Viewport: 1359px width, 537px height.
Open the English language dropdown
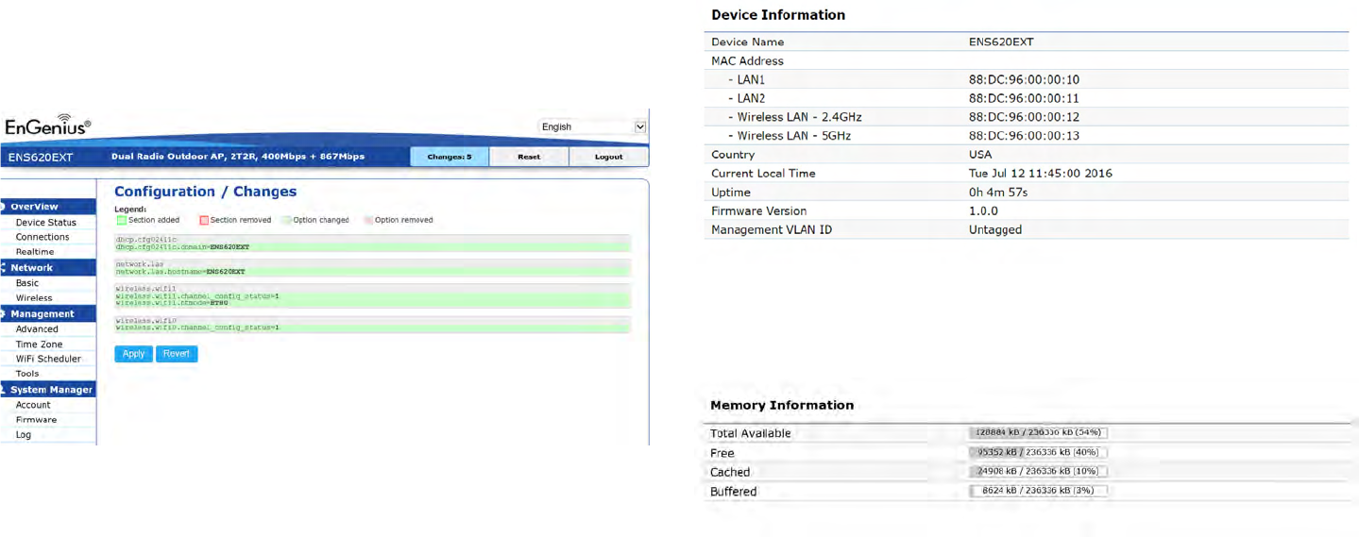tap(593, 126)
